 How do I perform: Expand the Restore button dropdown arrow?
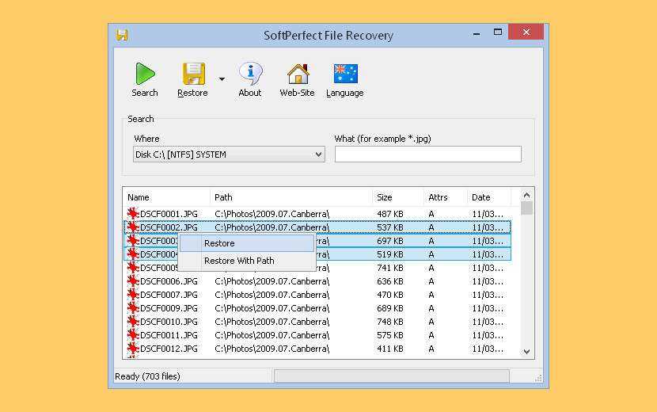222,79
